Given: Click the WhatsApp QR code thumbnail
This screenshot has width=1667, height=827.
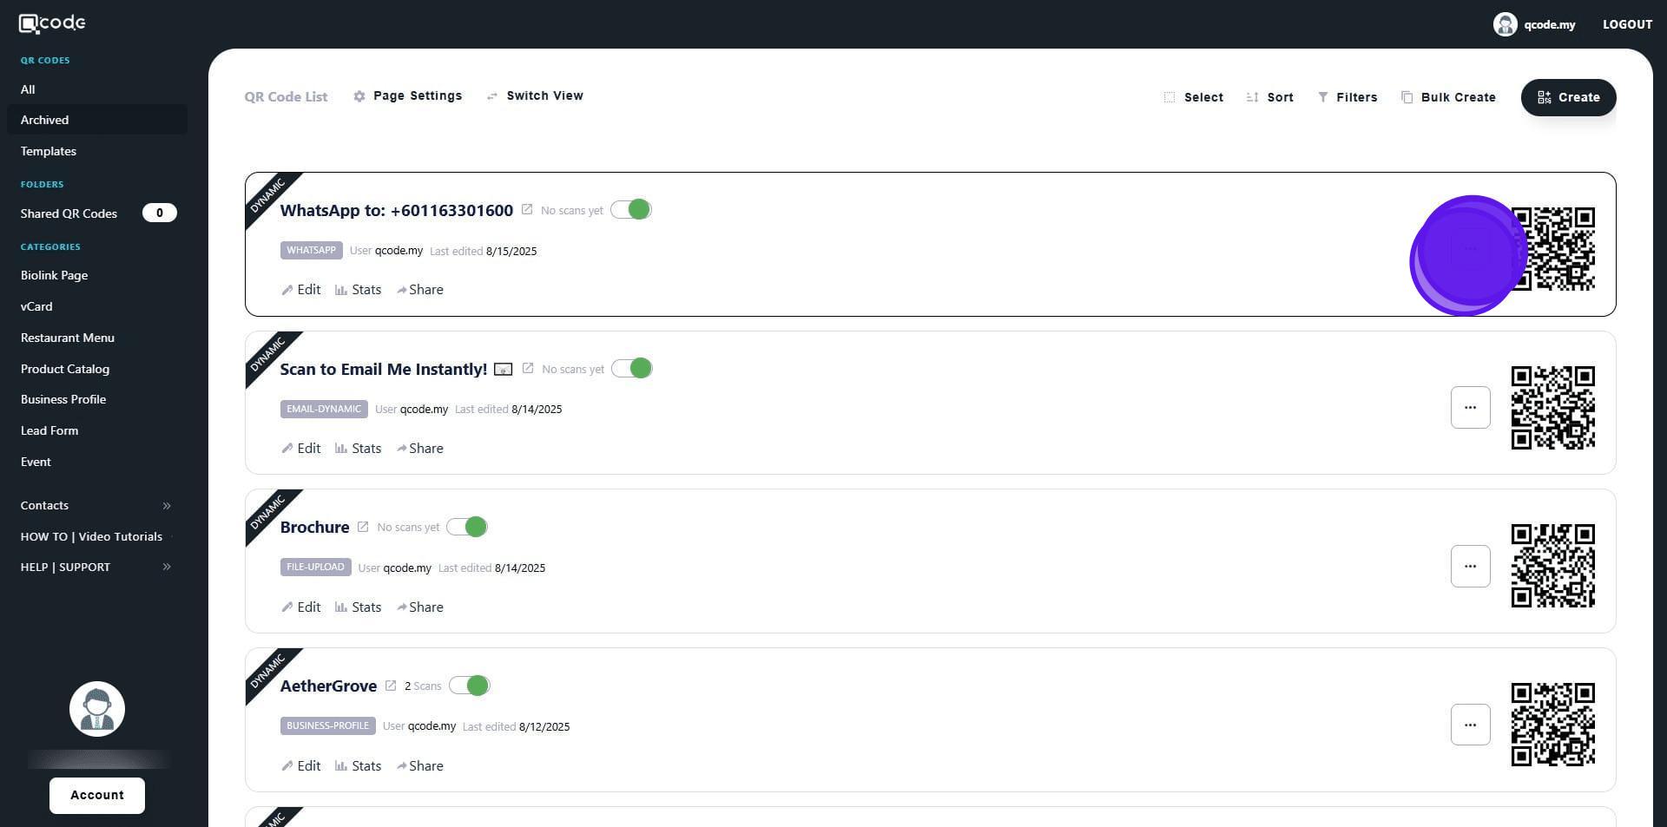Looking at the screenshot, I should click(x=1553, y=249).
